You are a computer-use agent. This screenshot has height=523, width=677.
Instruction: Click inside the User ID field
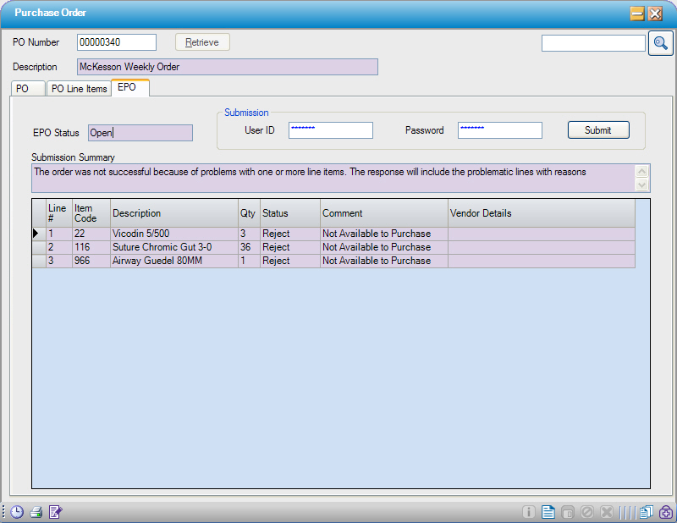tap(330, 129)
